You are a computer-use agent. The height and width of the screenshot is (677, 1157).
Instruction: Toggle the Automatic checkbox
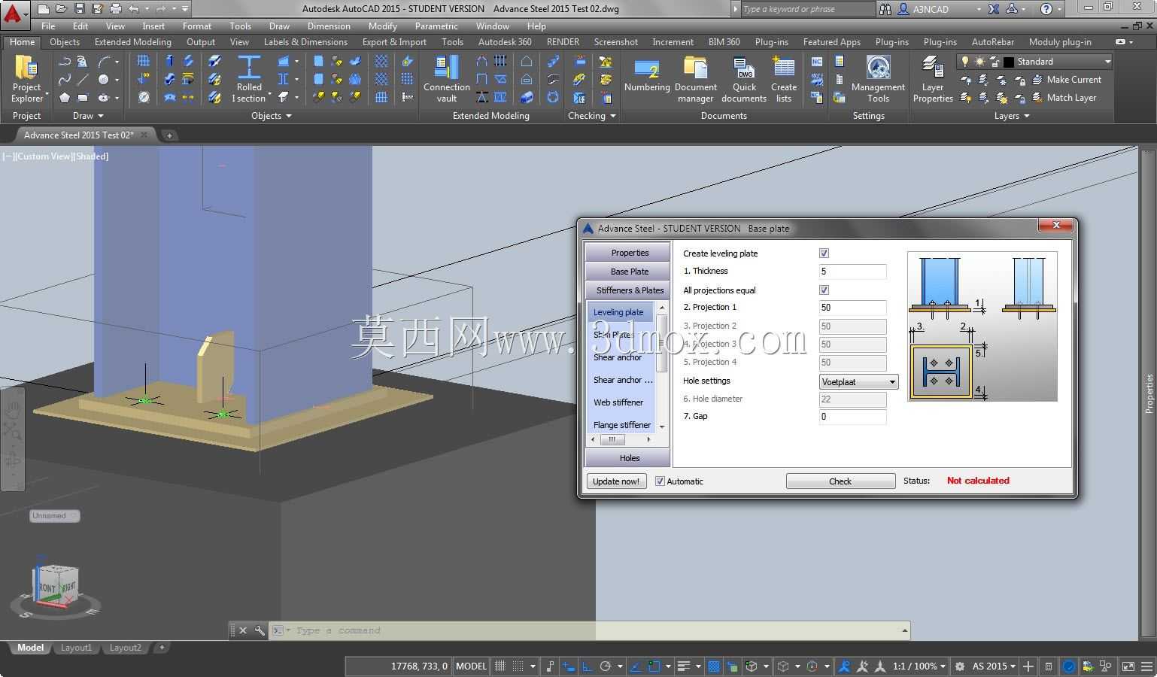660,481
